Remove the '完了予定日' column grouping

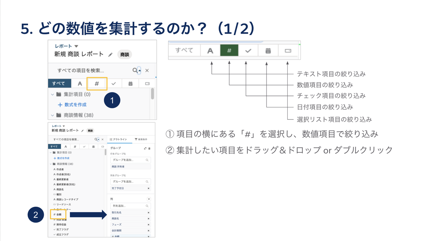[149, 188]
